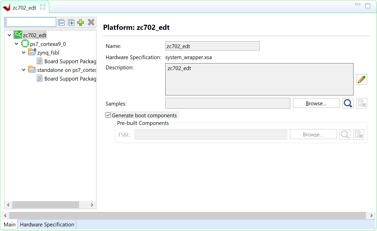Click the tree filter text field
Viewport: 377px width, 231px height.
[x=30, y=22]
